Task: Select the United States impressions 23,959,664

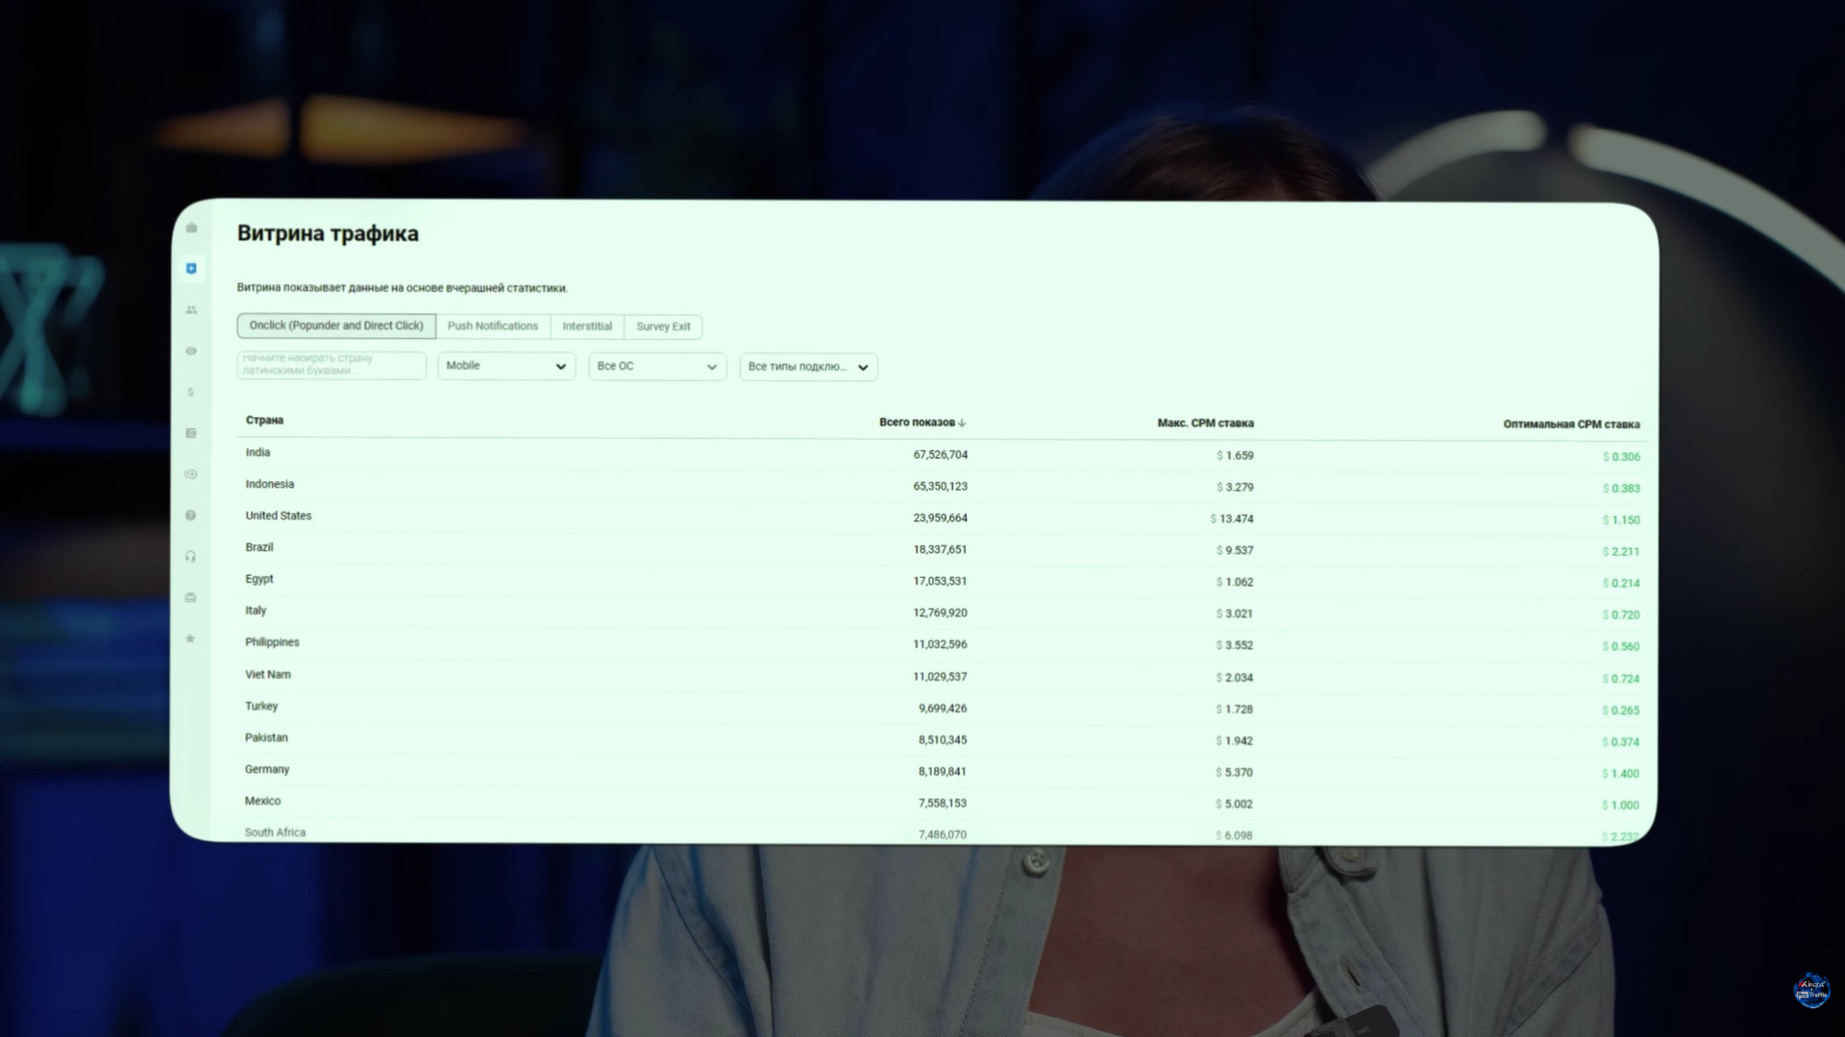Action: pyautogui.click(x=940, y=518)
